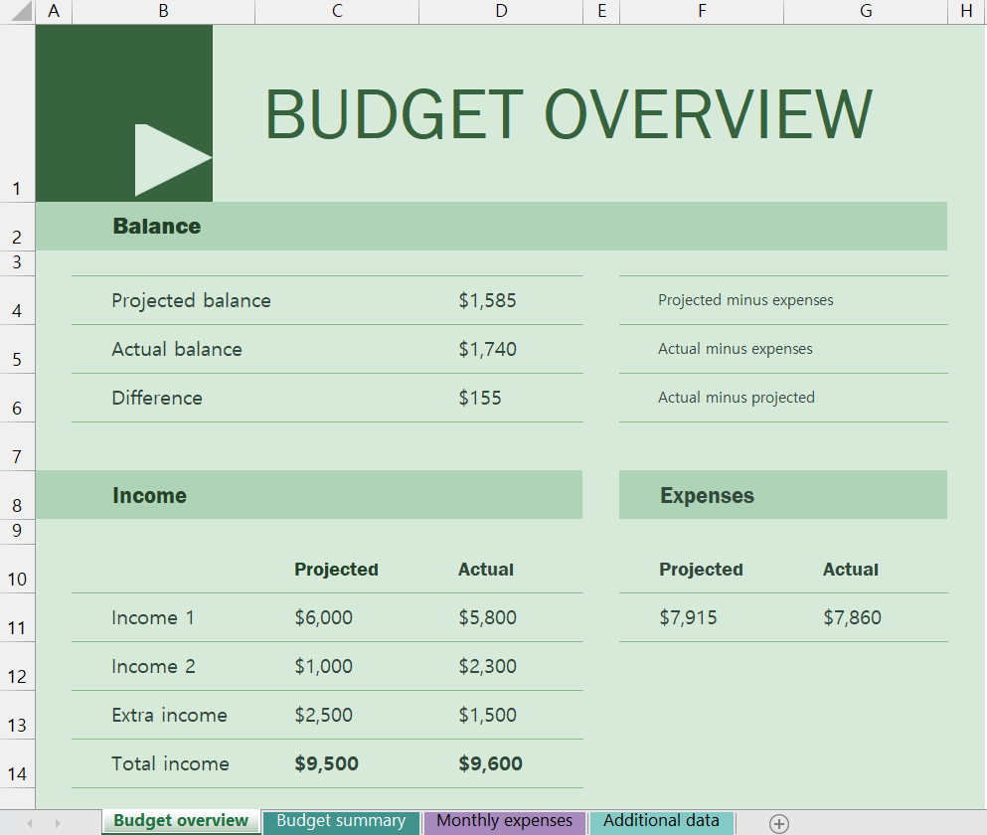Select row 11 header
The width and height of the screenshot is (987, 835).
tap(16, 627)
